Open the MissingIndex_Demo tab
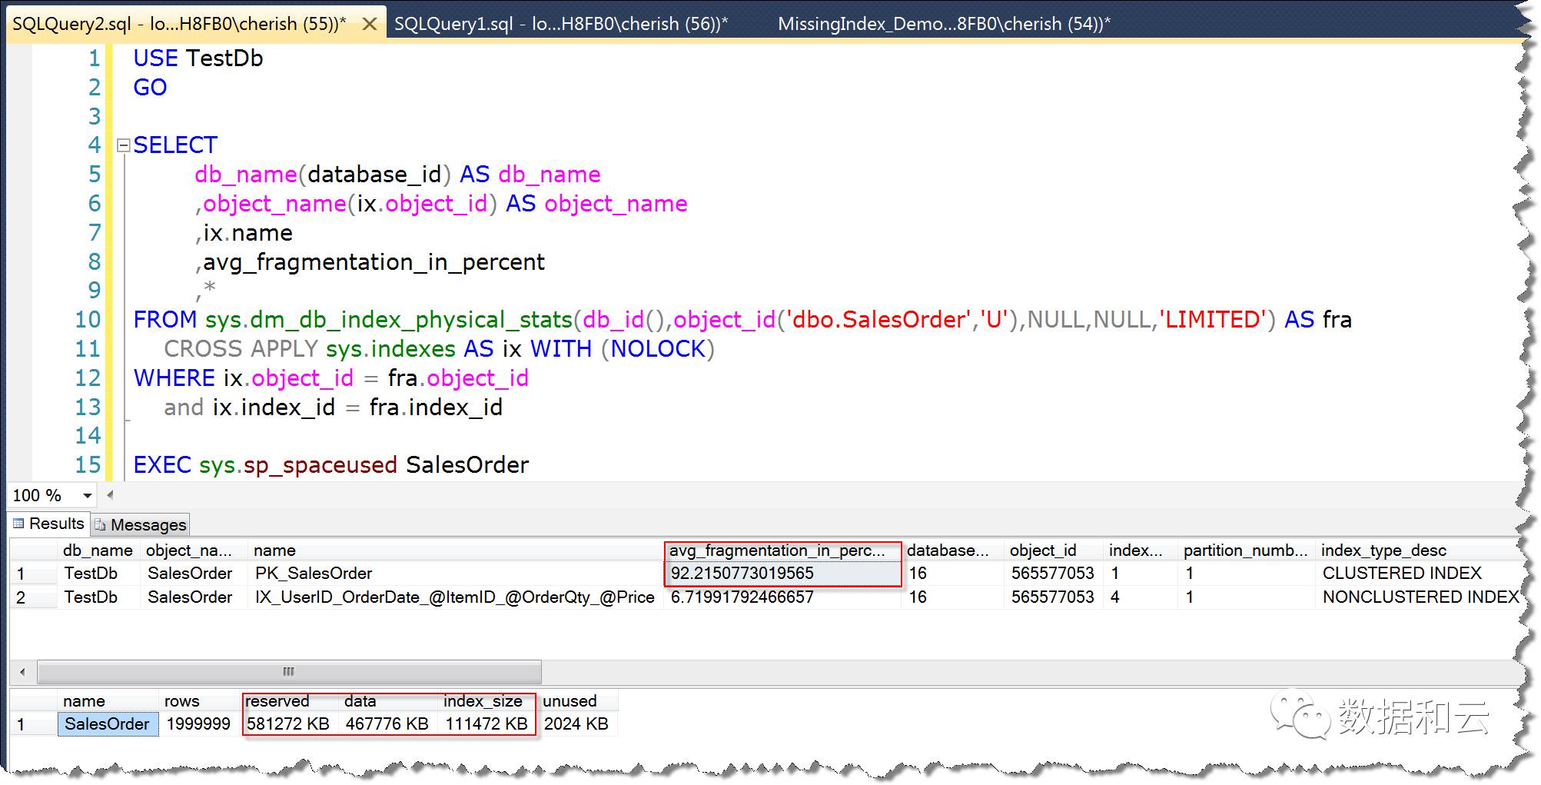Screen dimensions: 1541x785 tap(944, 24)
